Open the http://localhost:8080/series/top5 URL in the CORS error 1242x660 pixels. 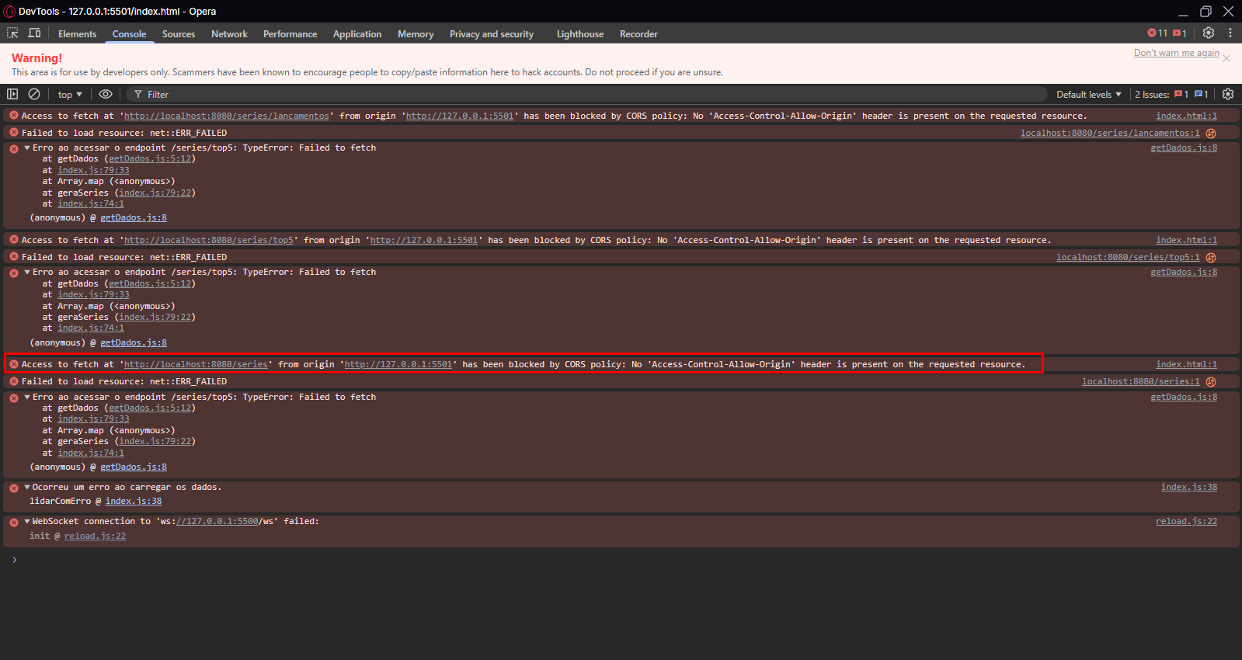pos(209,240)
